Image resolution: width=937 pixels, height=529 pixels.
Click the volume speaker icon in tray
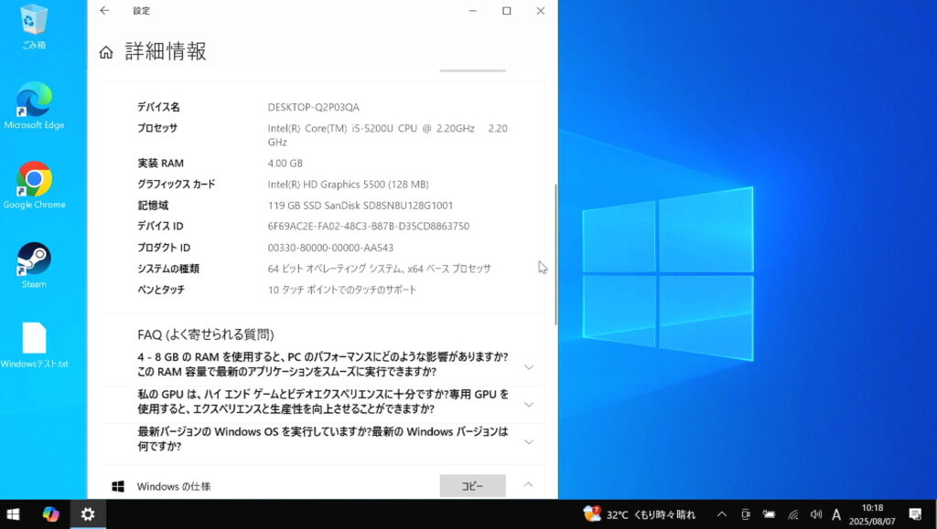(x=815, y=514)
